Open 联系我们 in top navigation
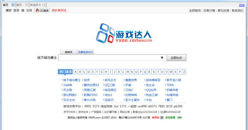The image size is (248, 130). click(238, 11)
